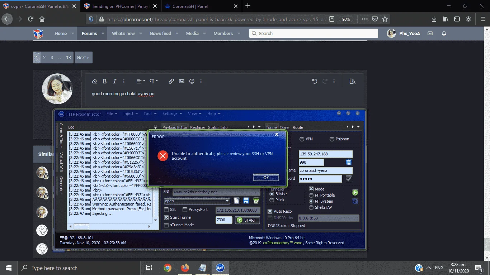Go to the Firefox home page icon
Screen dimensions: 490x275
(x=42, y=19)
